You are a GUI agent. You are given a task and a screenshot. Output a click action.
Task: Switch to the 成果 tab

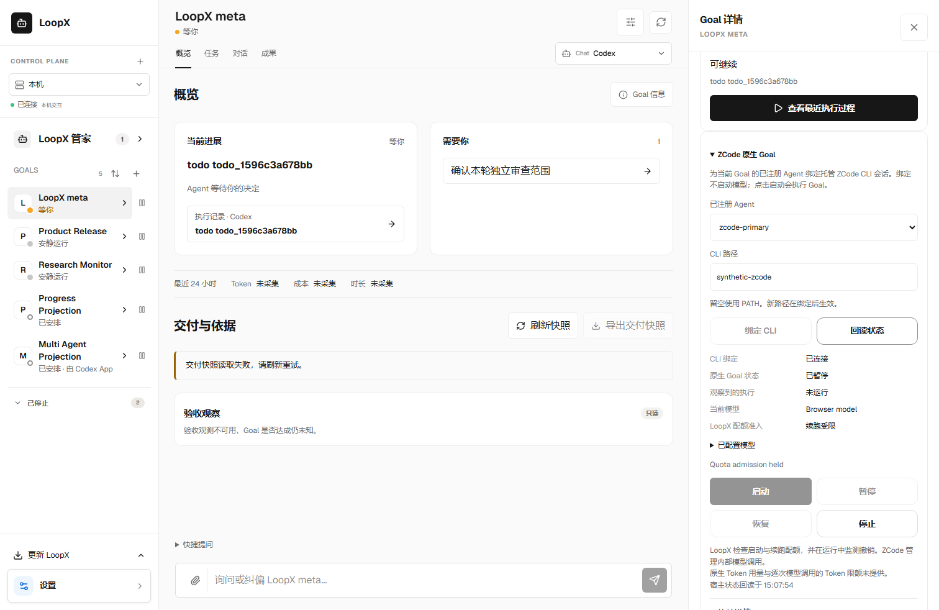point(269,53)
